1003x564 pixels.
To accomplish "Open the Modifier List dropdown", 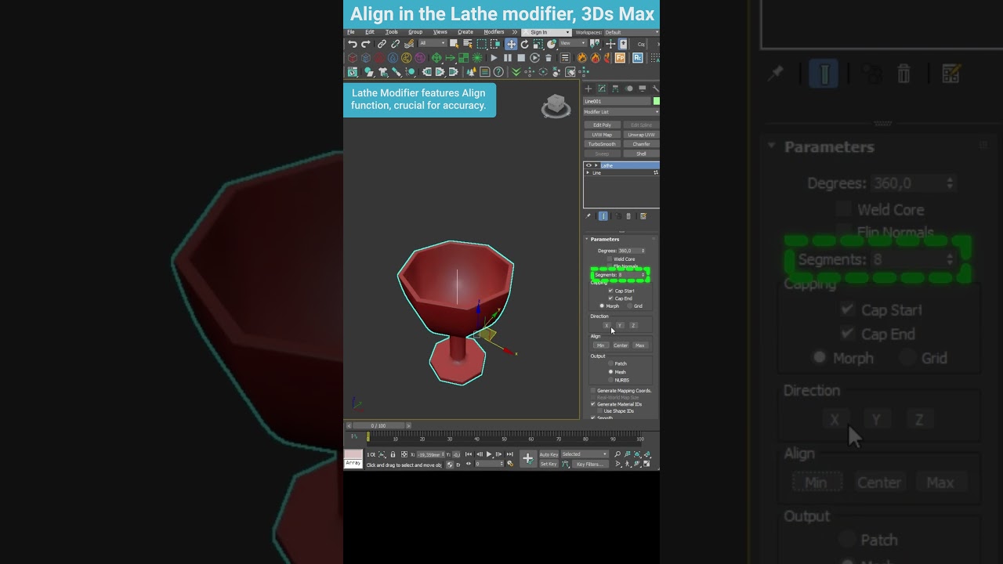I will pyautogui.click(x=621, y=112).
